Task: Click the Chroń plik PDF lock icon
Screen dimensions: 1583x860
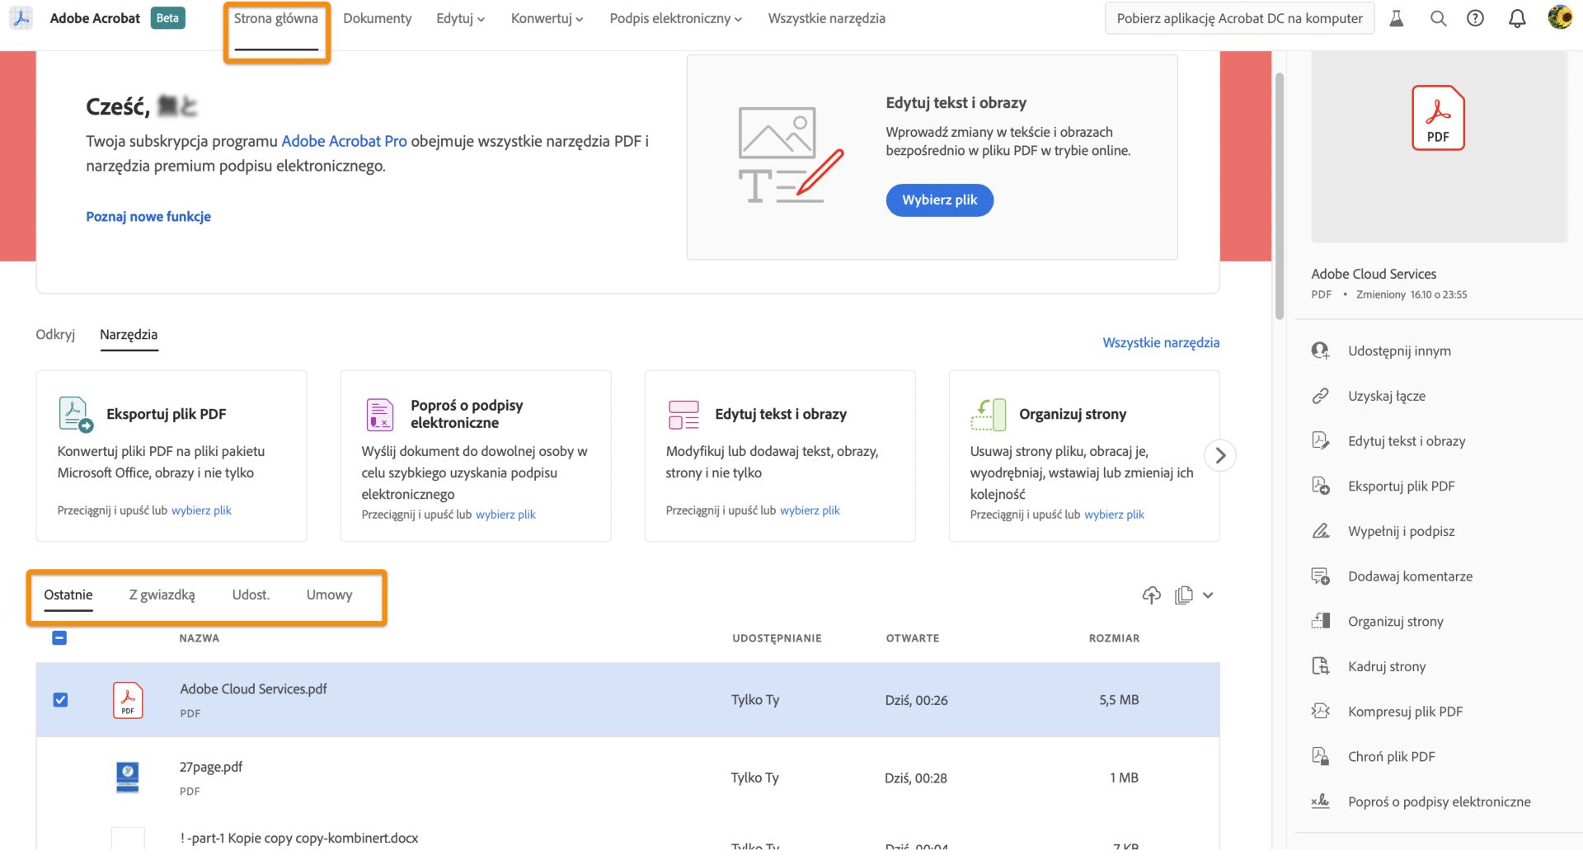Action: (x=1320, y=756)
